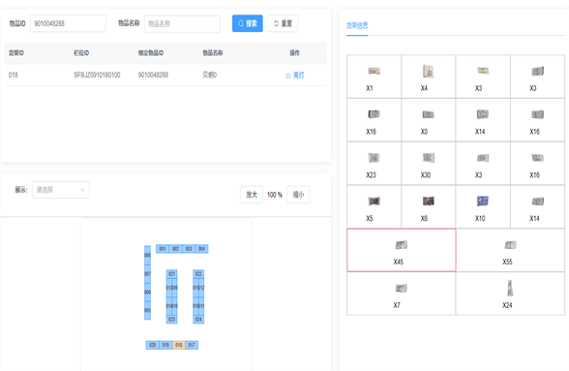Click highlighted shelf block 018 on map

[178, 345]
